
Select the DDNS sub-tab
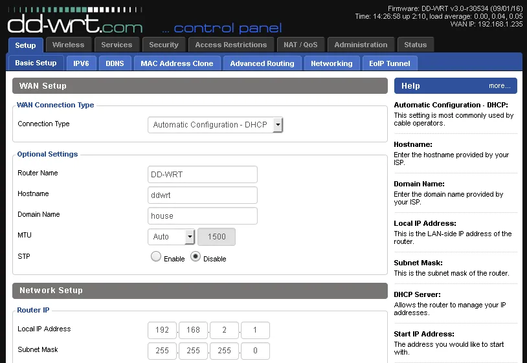[115, 63]
